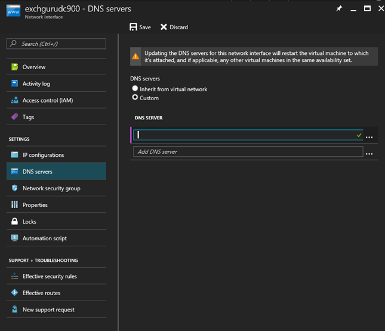Click the Save button label

coord(145,27)
